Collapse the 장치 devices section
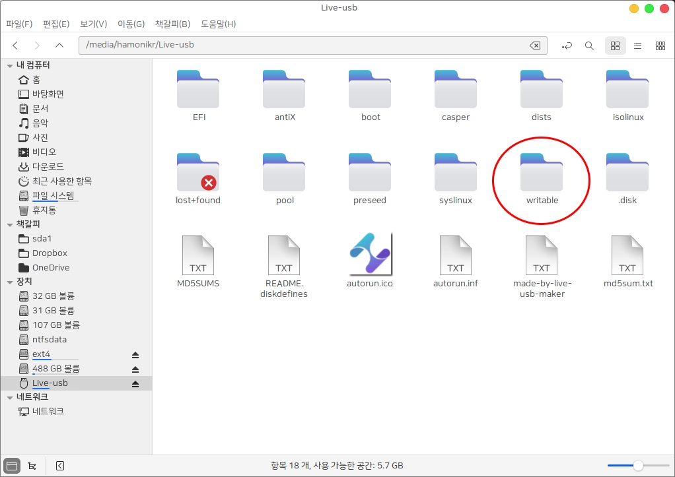Image resolution: width=675 pixels, height=477 pixels. pos(9,282)
